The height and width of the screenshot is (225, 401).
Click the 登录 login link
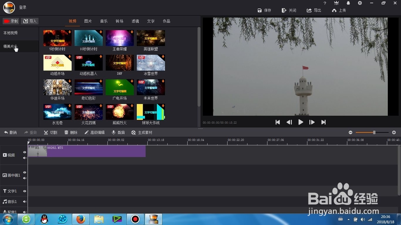22,7
